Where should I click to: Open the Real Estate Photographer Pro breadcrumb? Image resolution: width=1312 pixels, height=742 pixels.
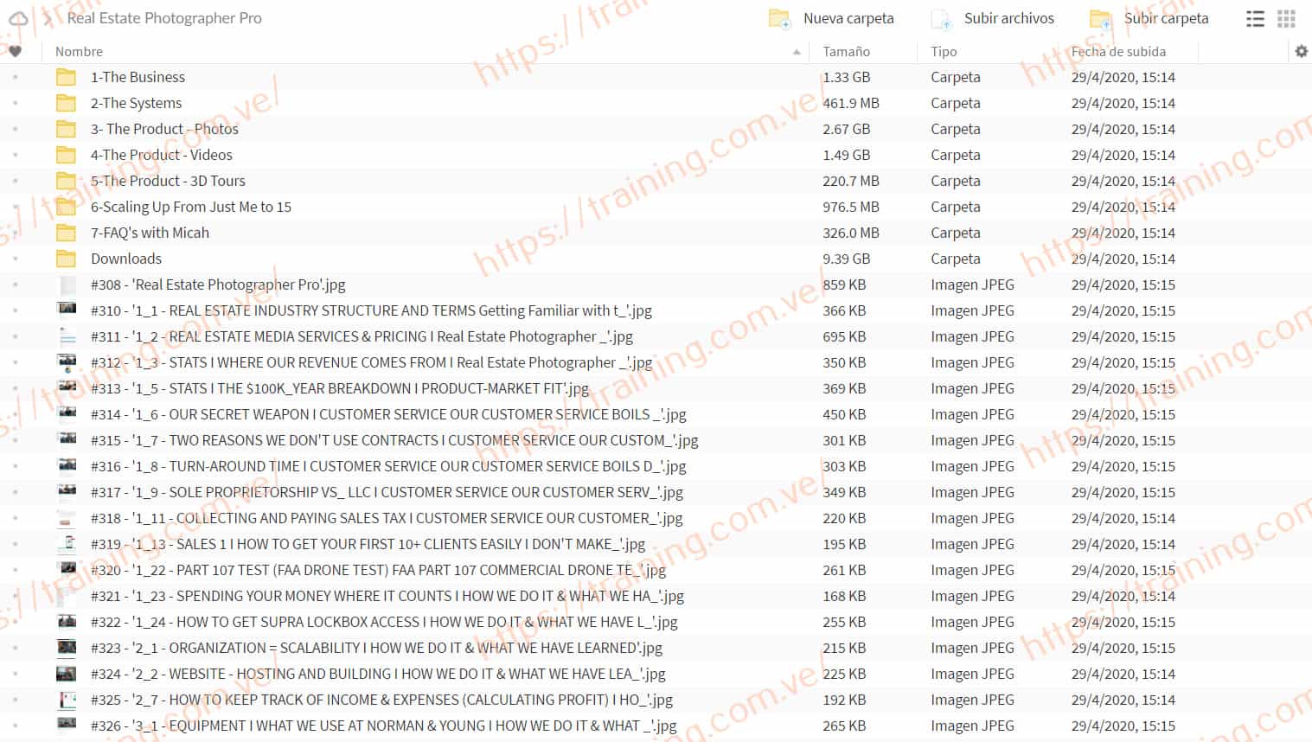click(164, 18)
